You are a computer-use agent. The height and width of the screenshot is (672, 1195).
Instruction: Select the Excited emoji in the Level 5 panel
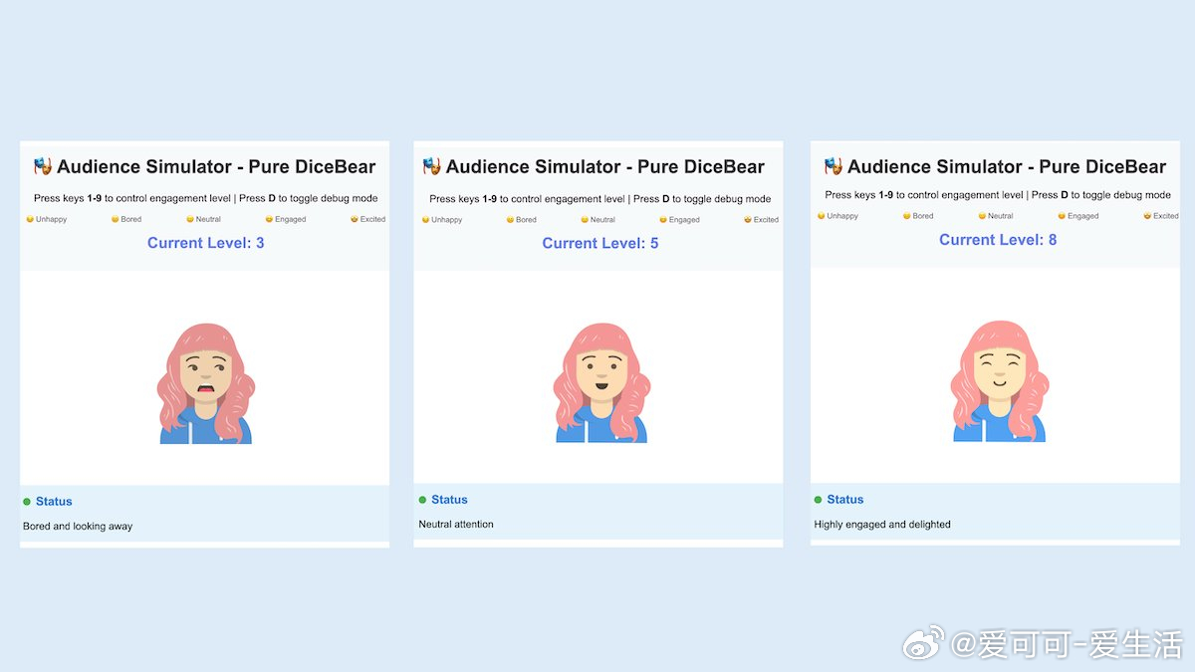pyautogui.click(x=748, y=220)
